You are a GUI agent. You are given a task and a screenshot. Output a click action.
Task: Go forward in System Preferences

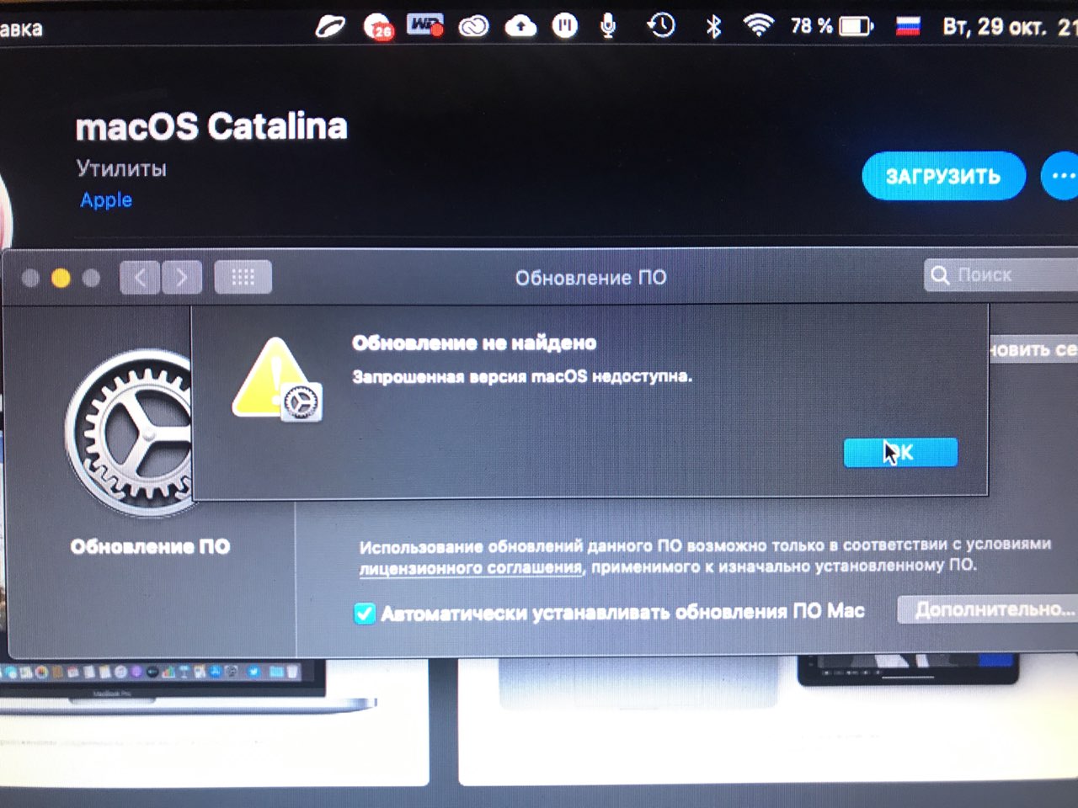[182, 277]
